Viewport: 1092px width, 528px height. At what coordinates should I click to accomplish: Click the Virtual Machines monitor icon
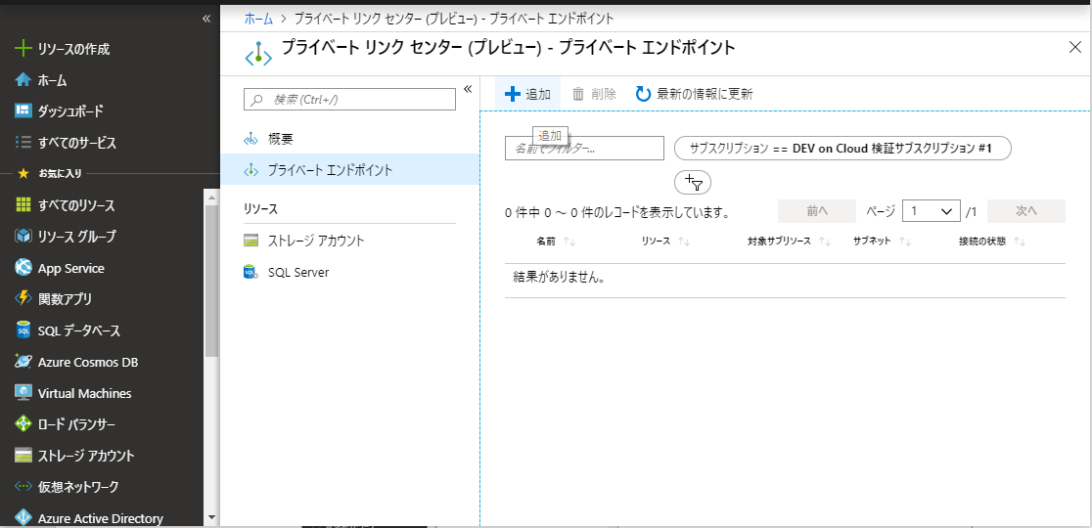pos(23,393)
